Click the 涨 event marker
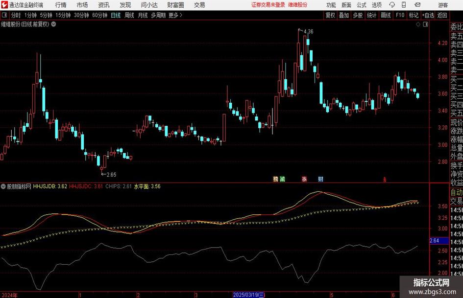Viewport: 463px width, 298px height. point(304,179)
